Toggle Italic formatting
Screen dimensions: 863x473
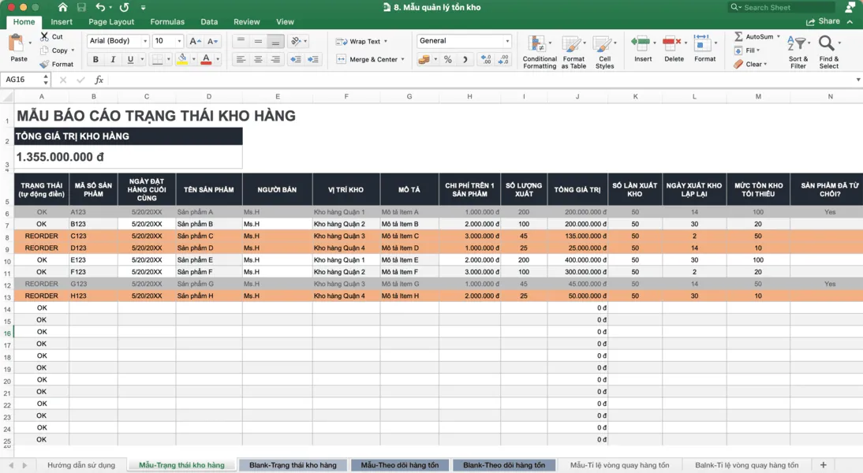tap(113, 60)
